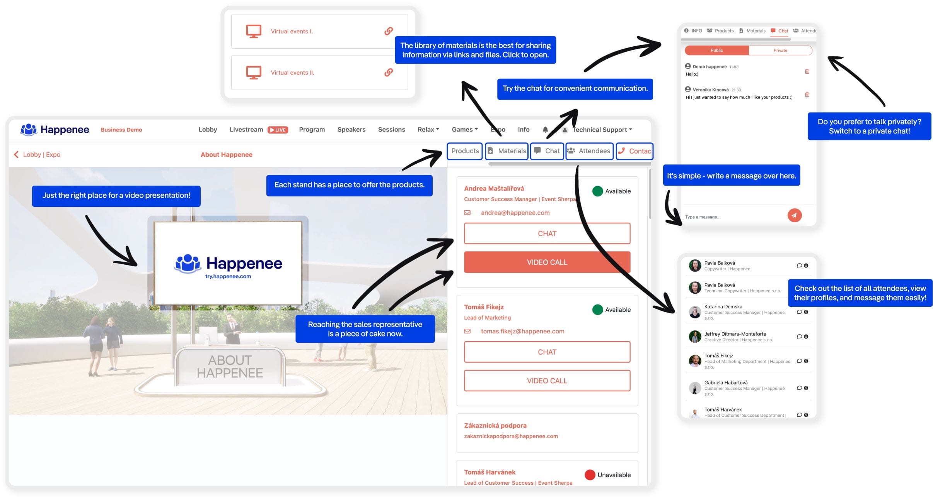Select INFO tab in the chat widget

(x=693, y=31)
